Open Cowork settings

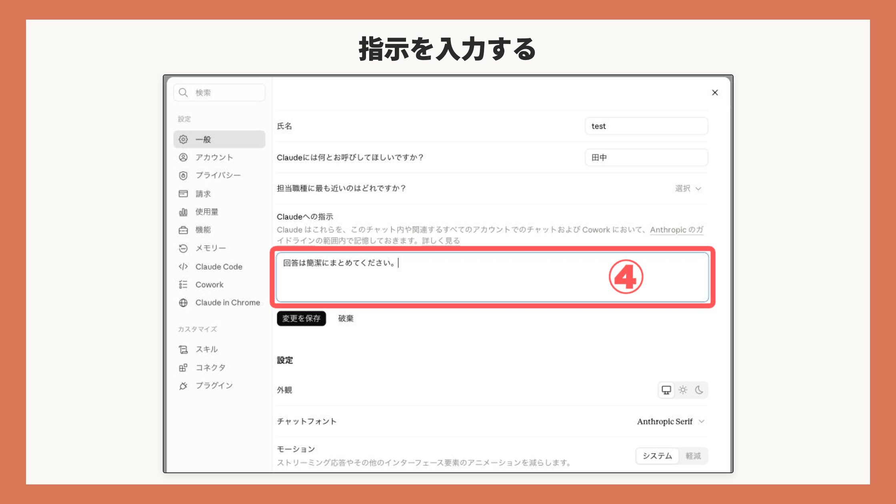coord(219,284)
